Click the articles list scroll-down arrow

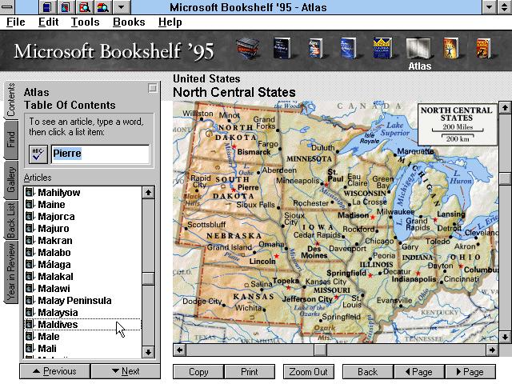tap(148, 352)
